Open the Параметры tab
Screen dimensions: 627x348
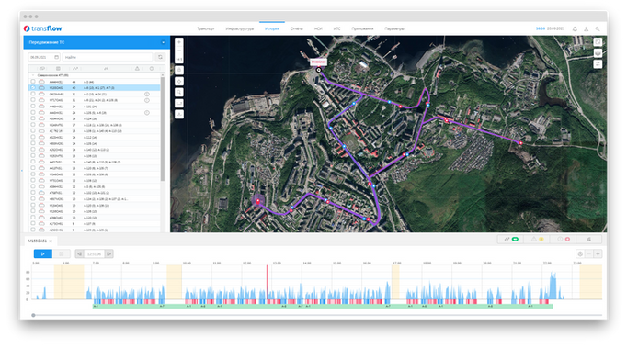394,28
